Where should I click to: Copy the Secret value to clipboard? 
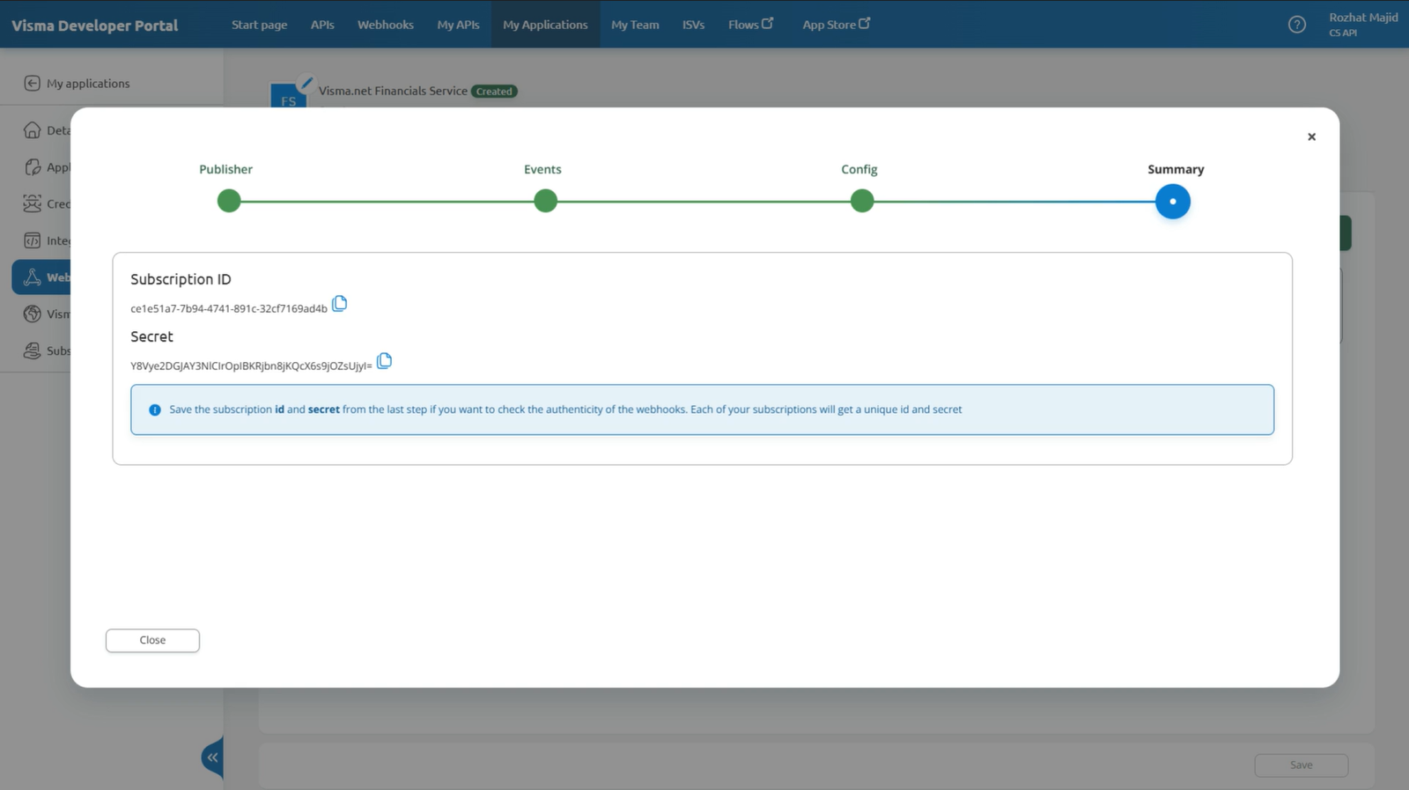tap(384, 361)
